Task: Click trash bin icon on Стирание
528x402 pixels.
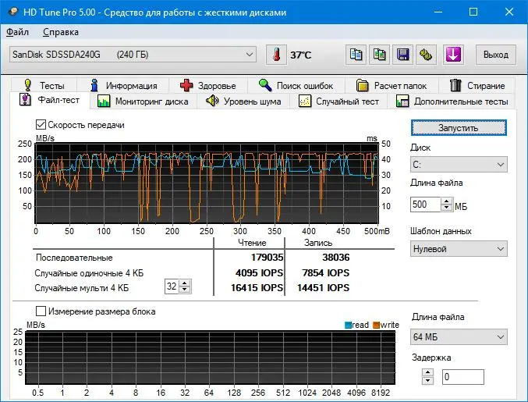Action: tap(455, 85)
